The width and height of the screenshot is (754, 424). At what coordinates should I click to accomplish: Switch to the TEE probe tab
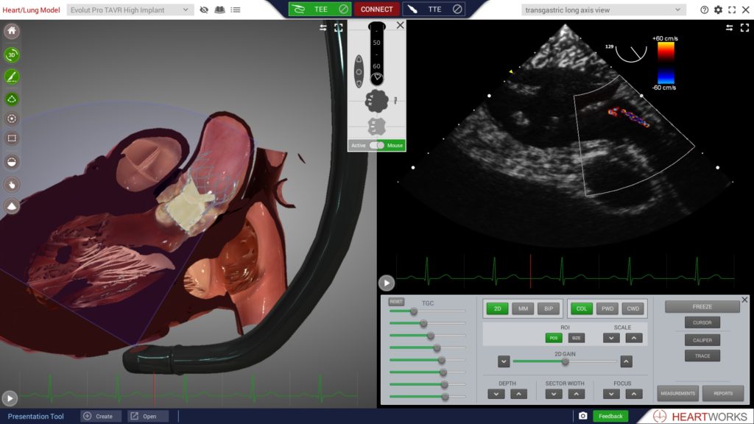320,9
